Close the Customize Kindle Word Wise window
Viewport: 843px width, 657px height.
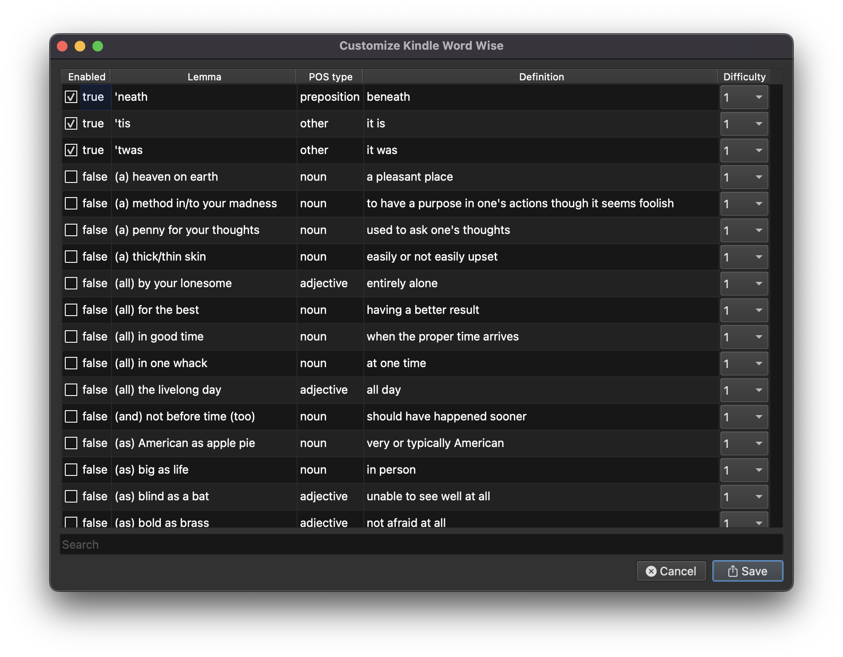pyautogui.click(x=63, y=46)
